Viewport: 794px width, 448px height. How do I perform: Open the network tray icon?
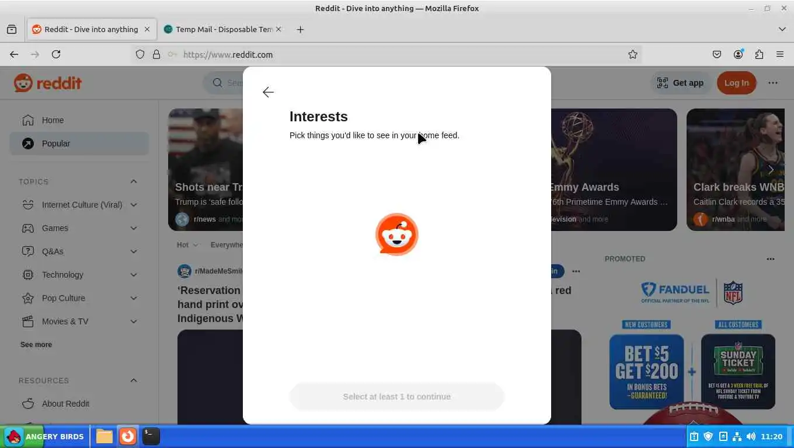coord(737,436)
